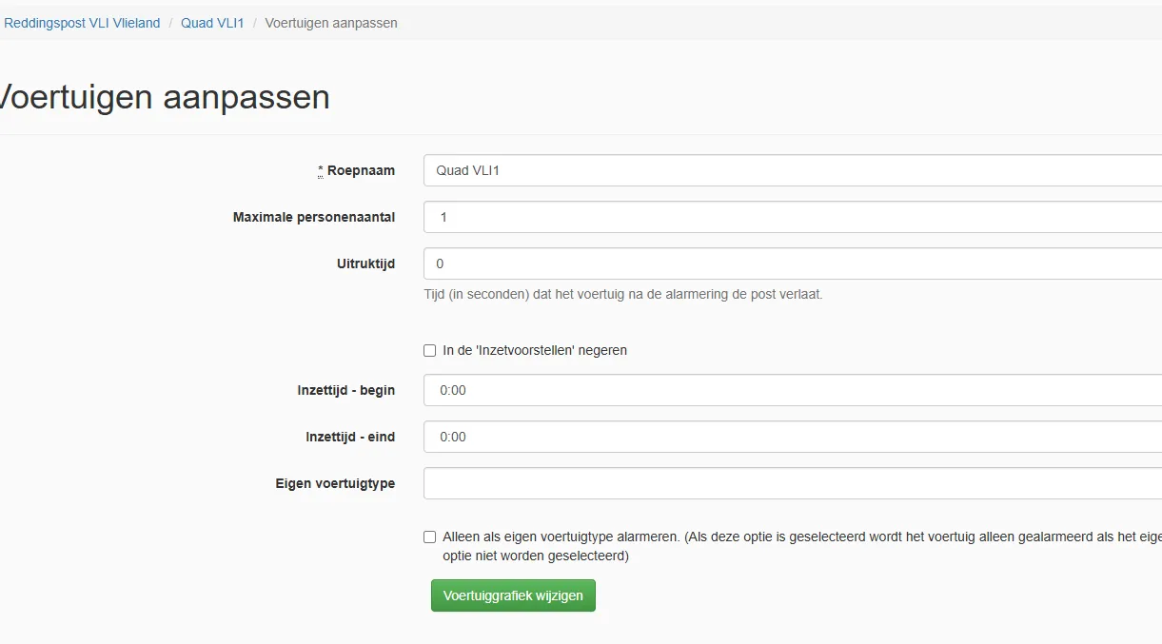Viewport: 1162px width, 644px height.
Task: Click the Inzettijd - eind label text
Action: [x=350, y=437]
